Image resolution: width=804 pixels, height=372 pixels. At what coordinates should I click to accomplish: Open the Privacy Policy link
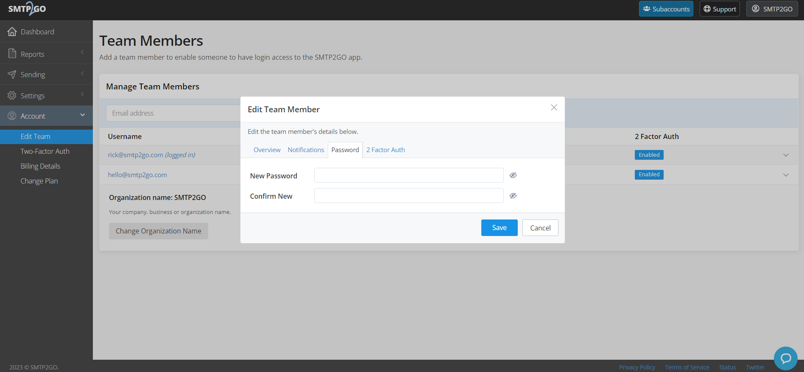pyautogui.click(x=637, y=367)
